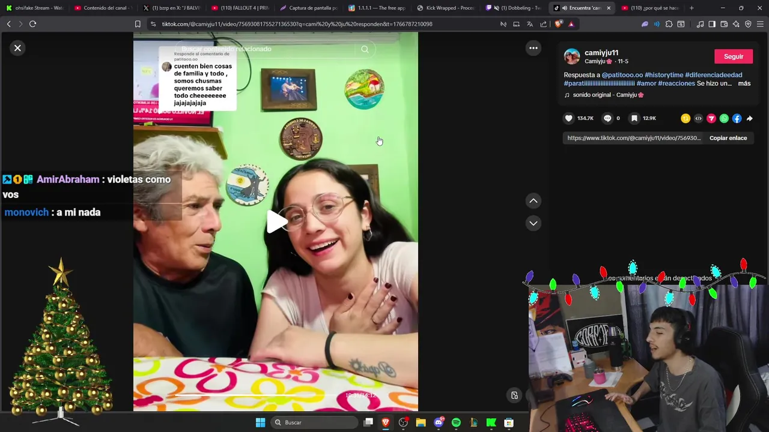The width and height of the screenshot is (769, 432).
Task: Share this page from address bar
Action: tap(543, 24)
